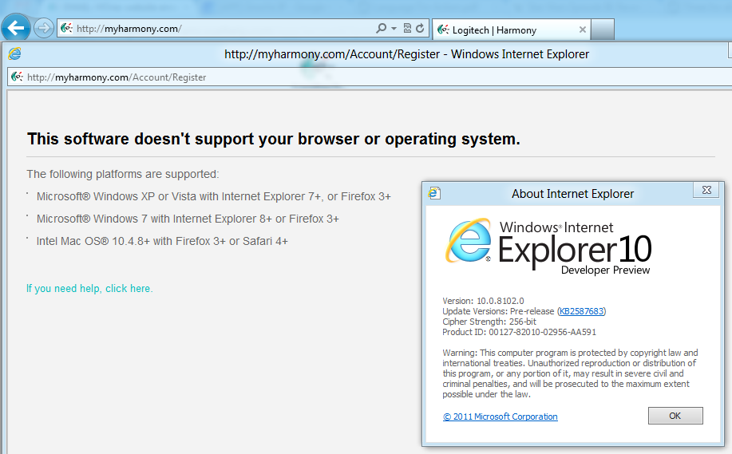
Task: Click the 'This software doesn't support' heading
Action: point(273,139)
